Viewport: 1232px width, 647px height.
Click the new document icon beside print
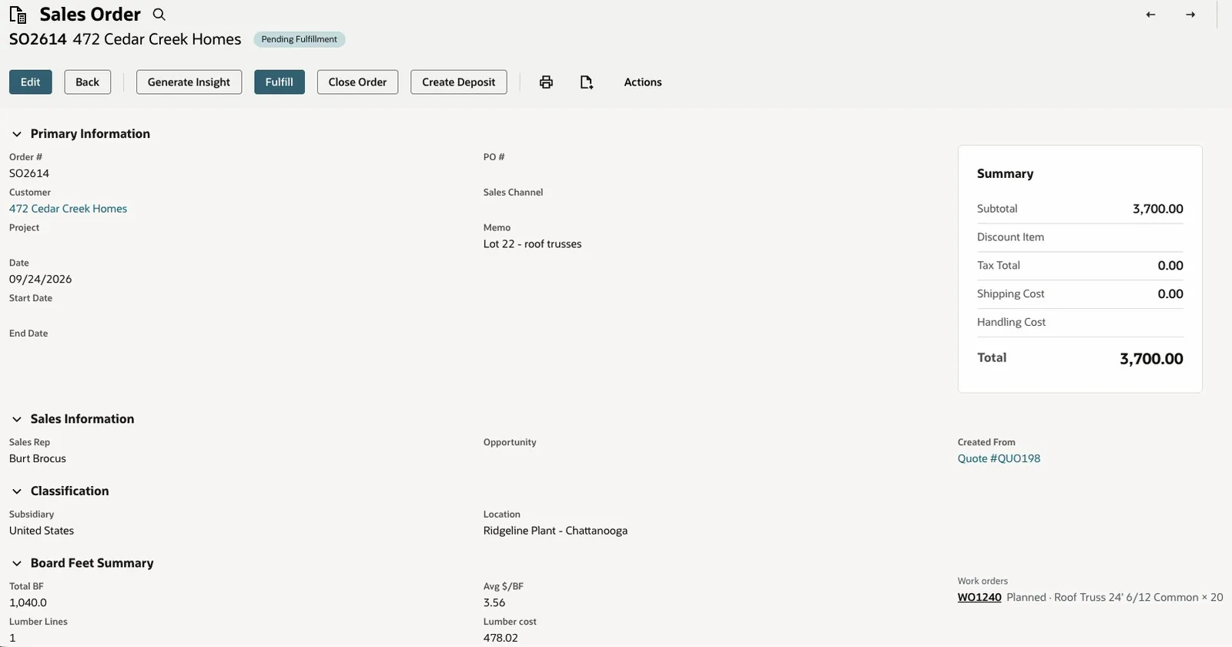pos(587,82)
